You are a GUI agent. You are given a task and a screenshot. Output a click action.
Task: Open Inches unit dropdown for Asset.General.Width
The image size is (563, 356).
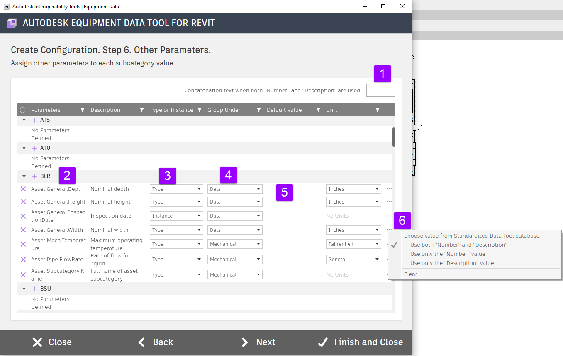(x=353, y=230)
